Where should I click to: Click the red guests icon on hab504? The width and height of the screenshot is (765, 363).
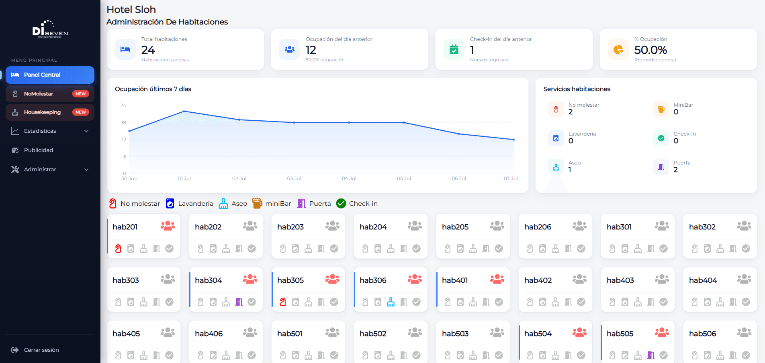coord(579,332)
